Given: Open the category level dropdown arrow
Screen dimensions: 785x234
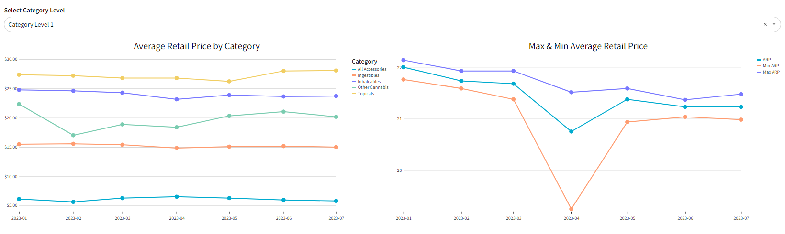Looking at the screenshot, I should coord(774,24).
